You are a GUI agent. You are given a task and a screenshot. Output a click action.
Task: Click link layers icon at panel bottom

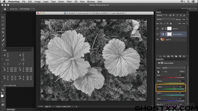160,56
